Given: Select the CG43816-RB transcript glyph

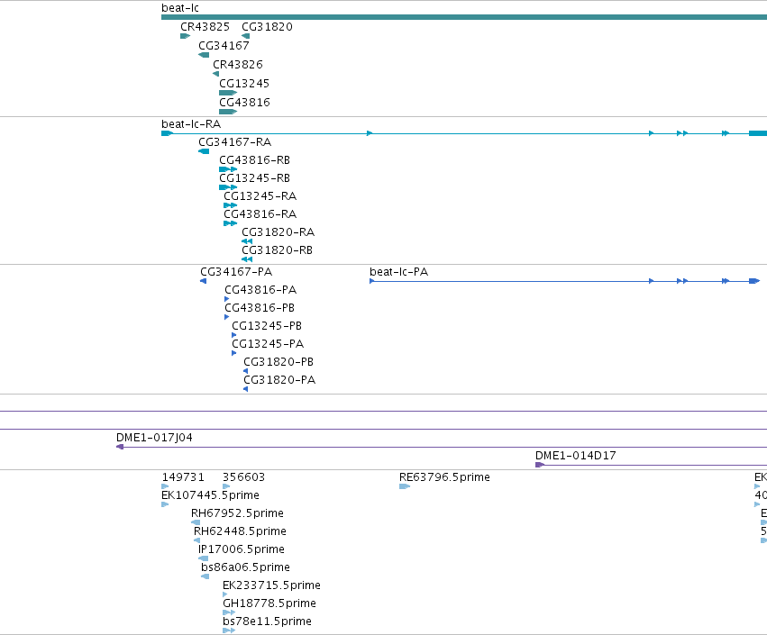Looking at the screenshot, I should pos(228,169).
